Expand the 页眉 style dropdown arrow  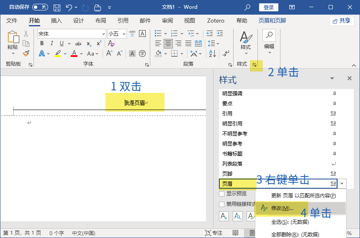(x=342, y=184)
